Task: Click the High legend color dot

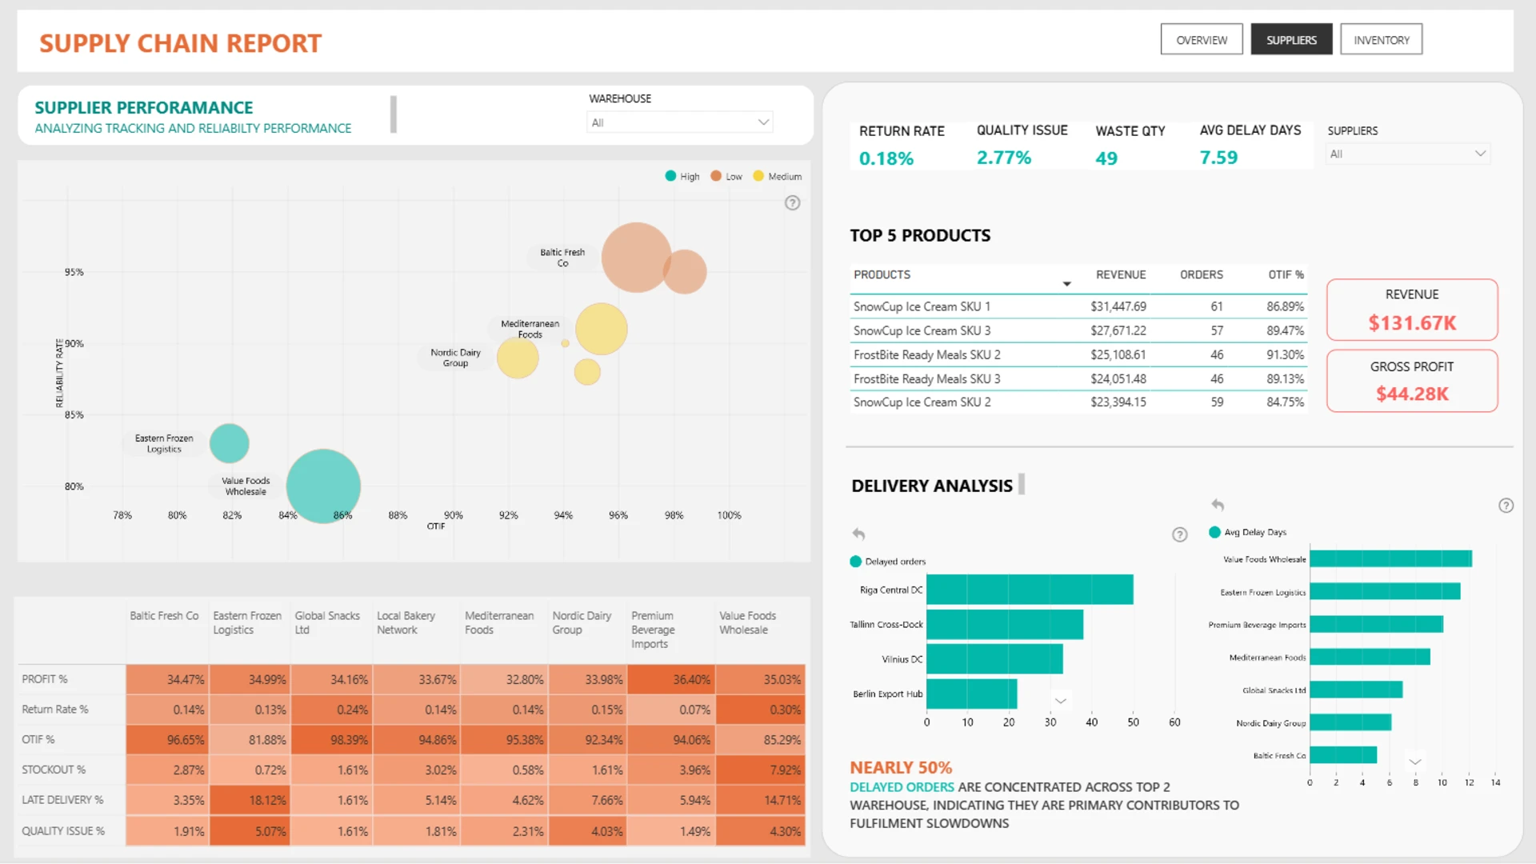Action: 670,176
